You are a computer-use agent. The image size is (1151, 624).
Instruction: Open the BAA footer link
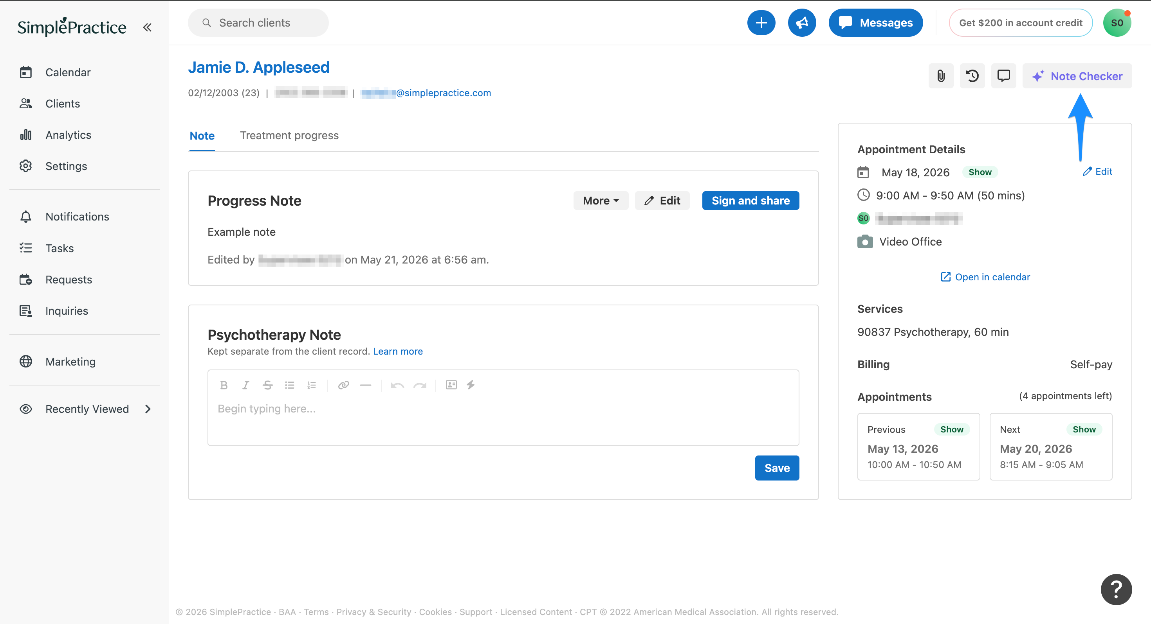pos(287,611)
